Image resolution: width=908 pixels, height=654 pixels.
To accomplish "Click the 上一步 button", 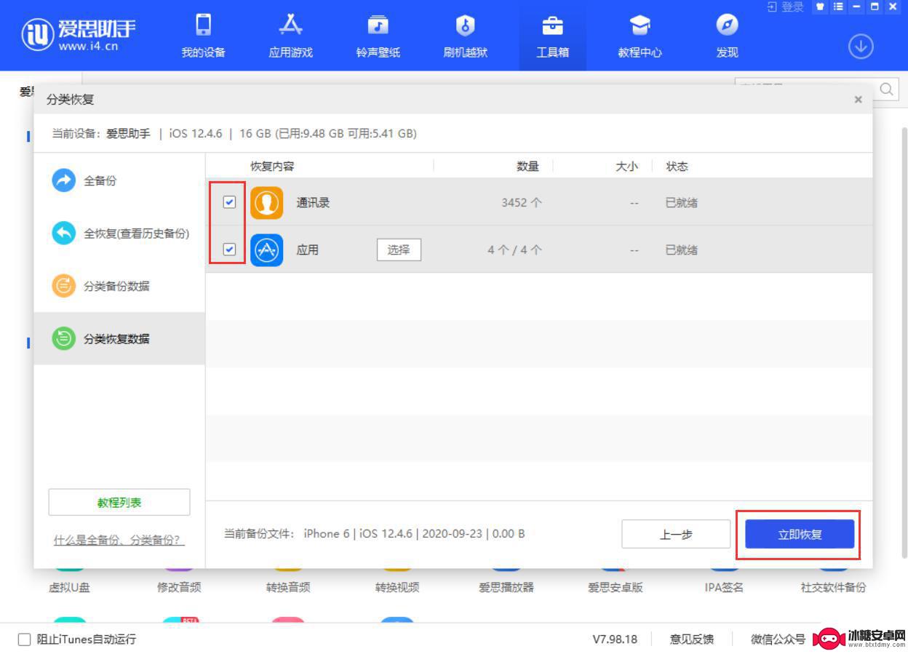I will (x=676, y=535).
